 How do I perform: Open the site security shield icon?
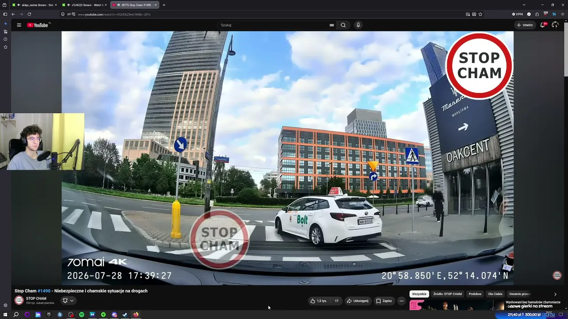pyautogui.click(x=63, y=14)
